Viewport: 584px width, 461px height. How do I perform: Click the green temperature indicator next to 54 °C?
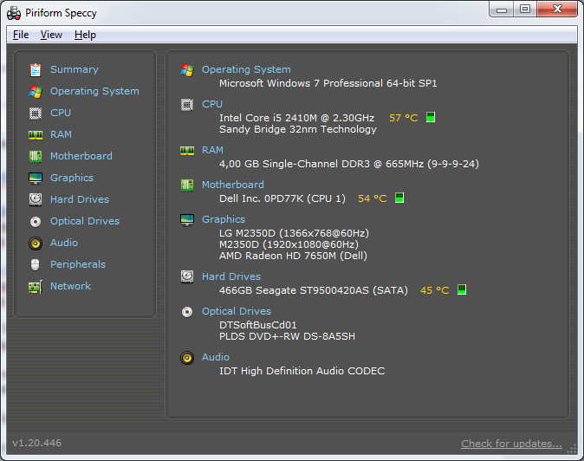(399, 198)
